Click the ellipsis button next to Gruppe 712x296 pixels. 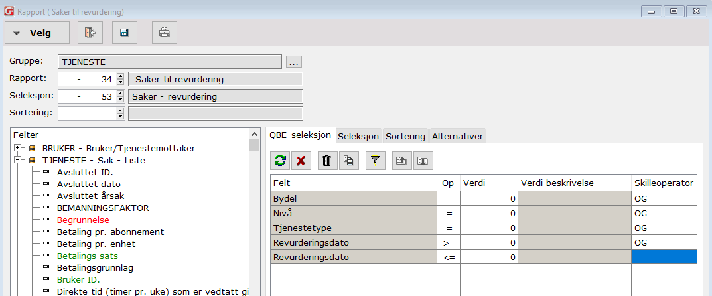294,62
